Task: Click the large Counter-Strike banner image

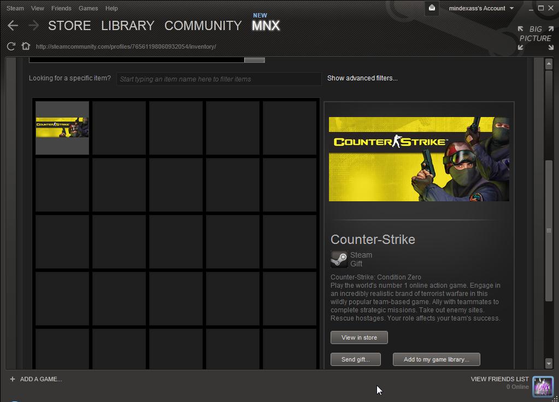Action: (419, 159)
